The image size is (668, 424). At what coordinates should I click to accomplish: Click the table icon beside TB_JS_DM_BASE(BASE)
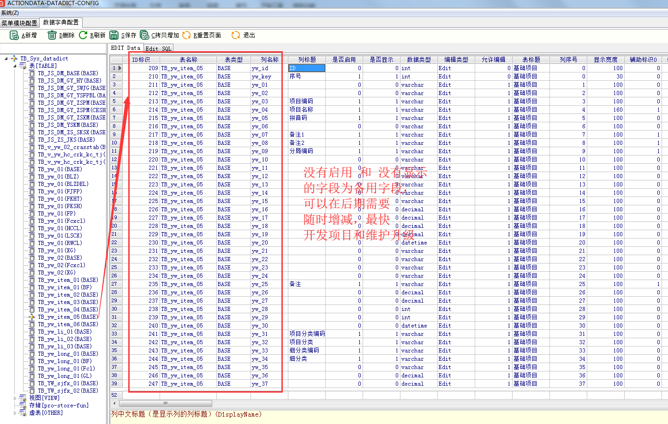(32, 73)
